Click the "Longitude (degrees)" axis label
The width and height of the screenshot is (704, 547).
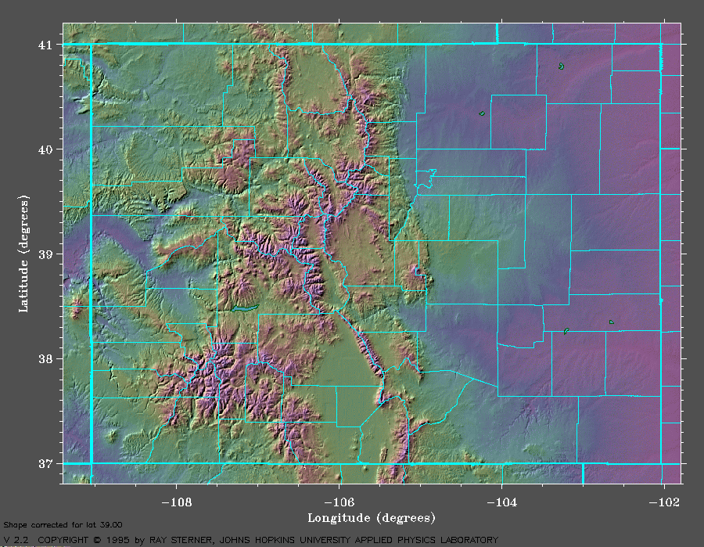[372, 517]
